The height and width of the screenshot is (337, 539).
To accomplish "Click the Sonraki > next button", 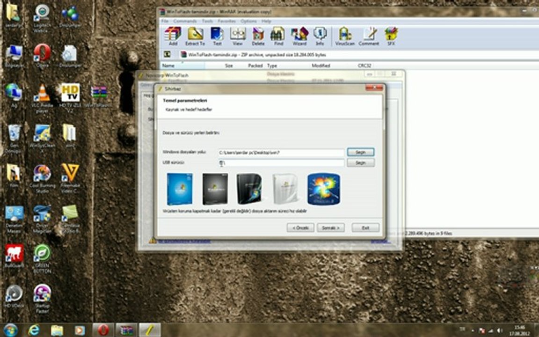I will point(331,227).
